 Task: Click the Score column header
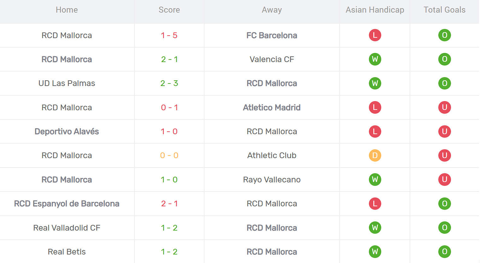(x=169, y=10)
